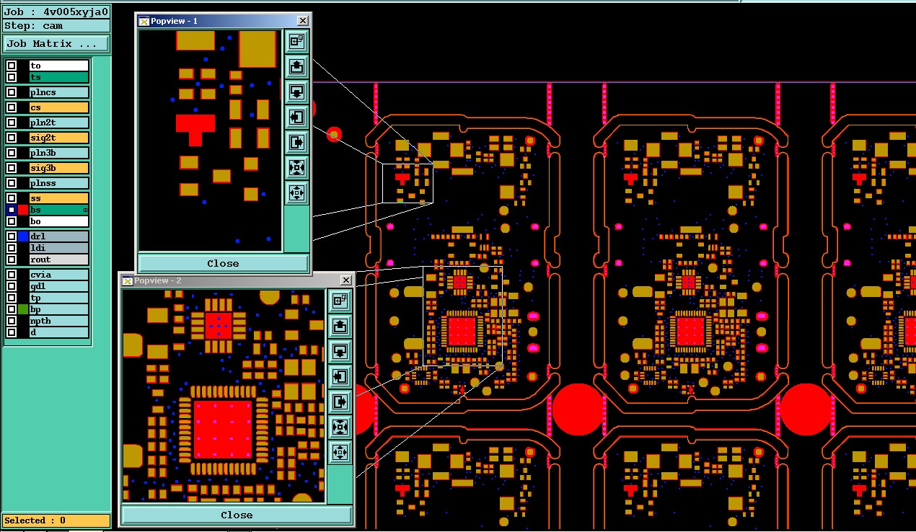The width and height of the screenshot is (916, 532).
Task: Open the window menu icon of Popview - 1
Action: tap(144, 21)
